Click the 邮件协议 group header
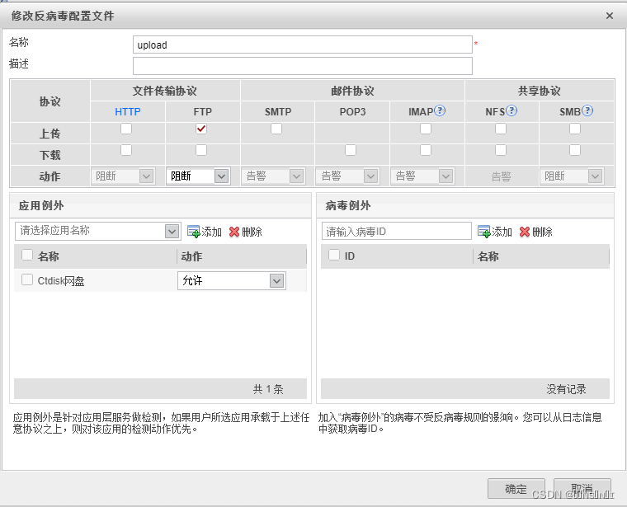This screenshot has width=627, height=507. 352,91
